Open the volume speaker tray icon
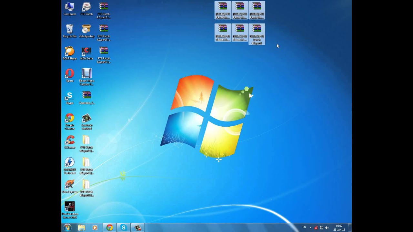The image size is (413, 232). pos(327,228)
